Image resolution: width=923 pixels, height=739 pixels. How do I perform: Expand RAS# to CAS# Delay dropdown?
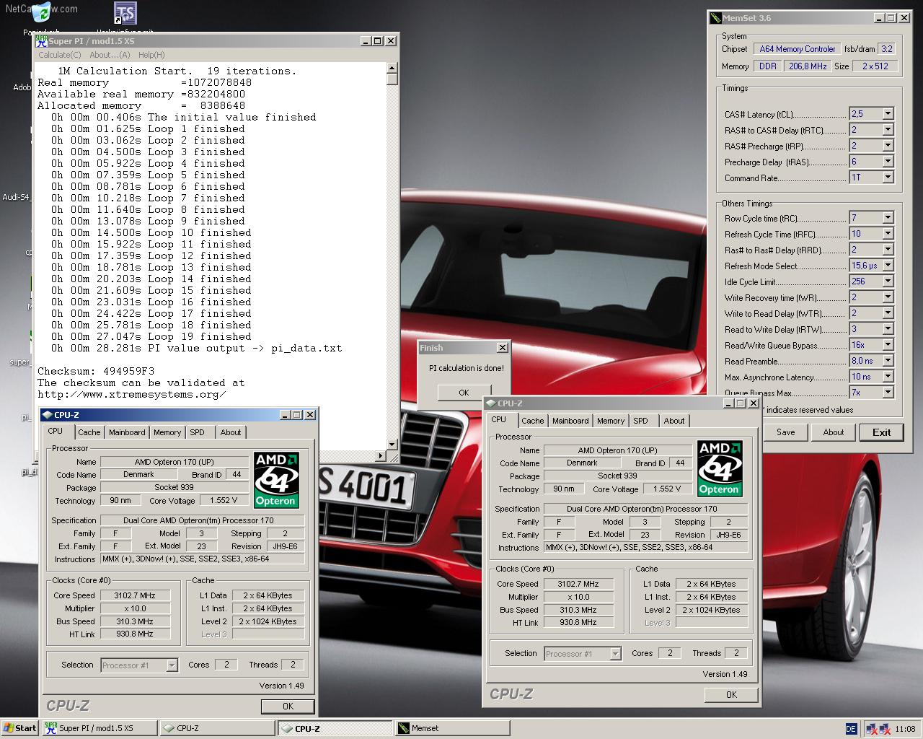[888, 130]
